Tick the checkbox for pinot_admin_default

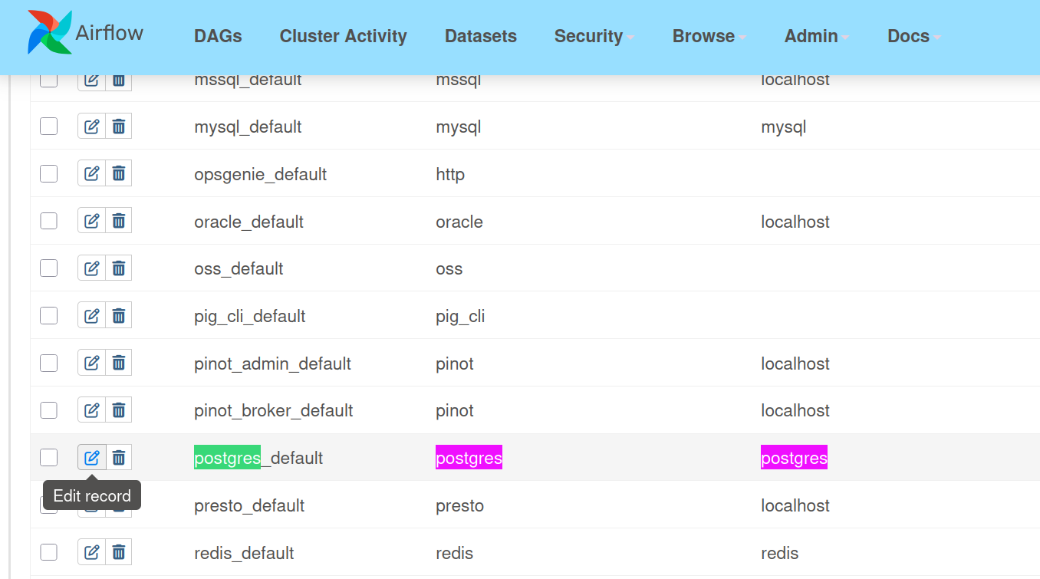tap(49, 364)
